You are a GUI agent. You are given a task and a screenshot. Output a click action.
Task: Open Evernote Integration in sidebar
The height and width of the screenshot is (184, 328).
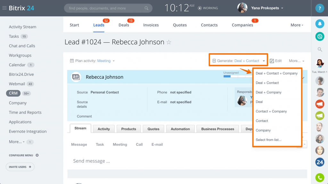tap(28, 131)
